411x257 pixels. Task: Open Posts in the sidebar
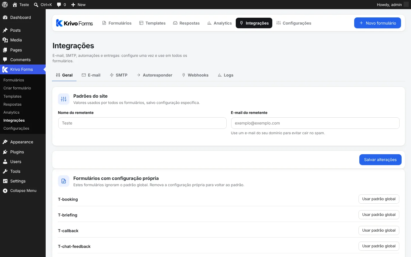(x=23, y=30)
